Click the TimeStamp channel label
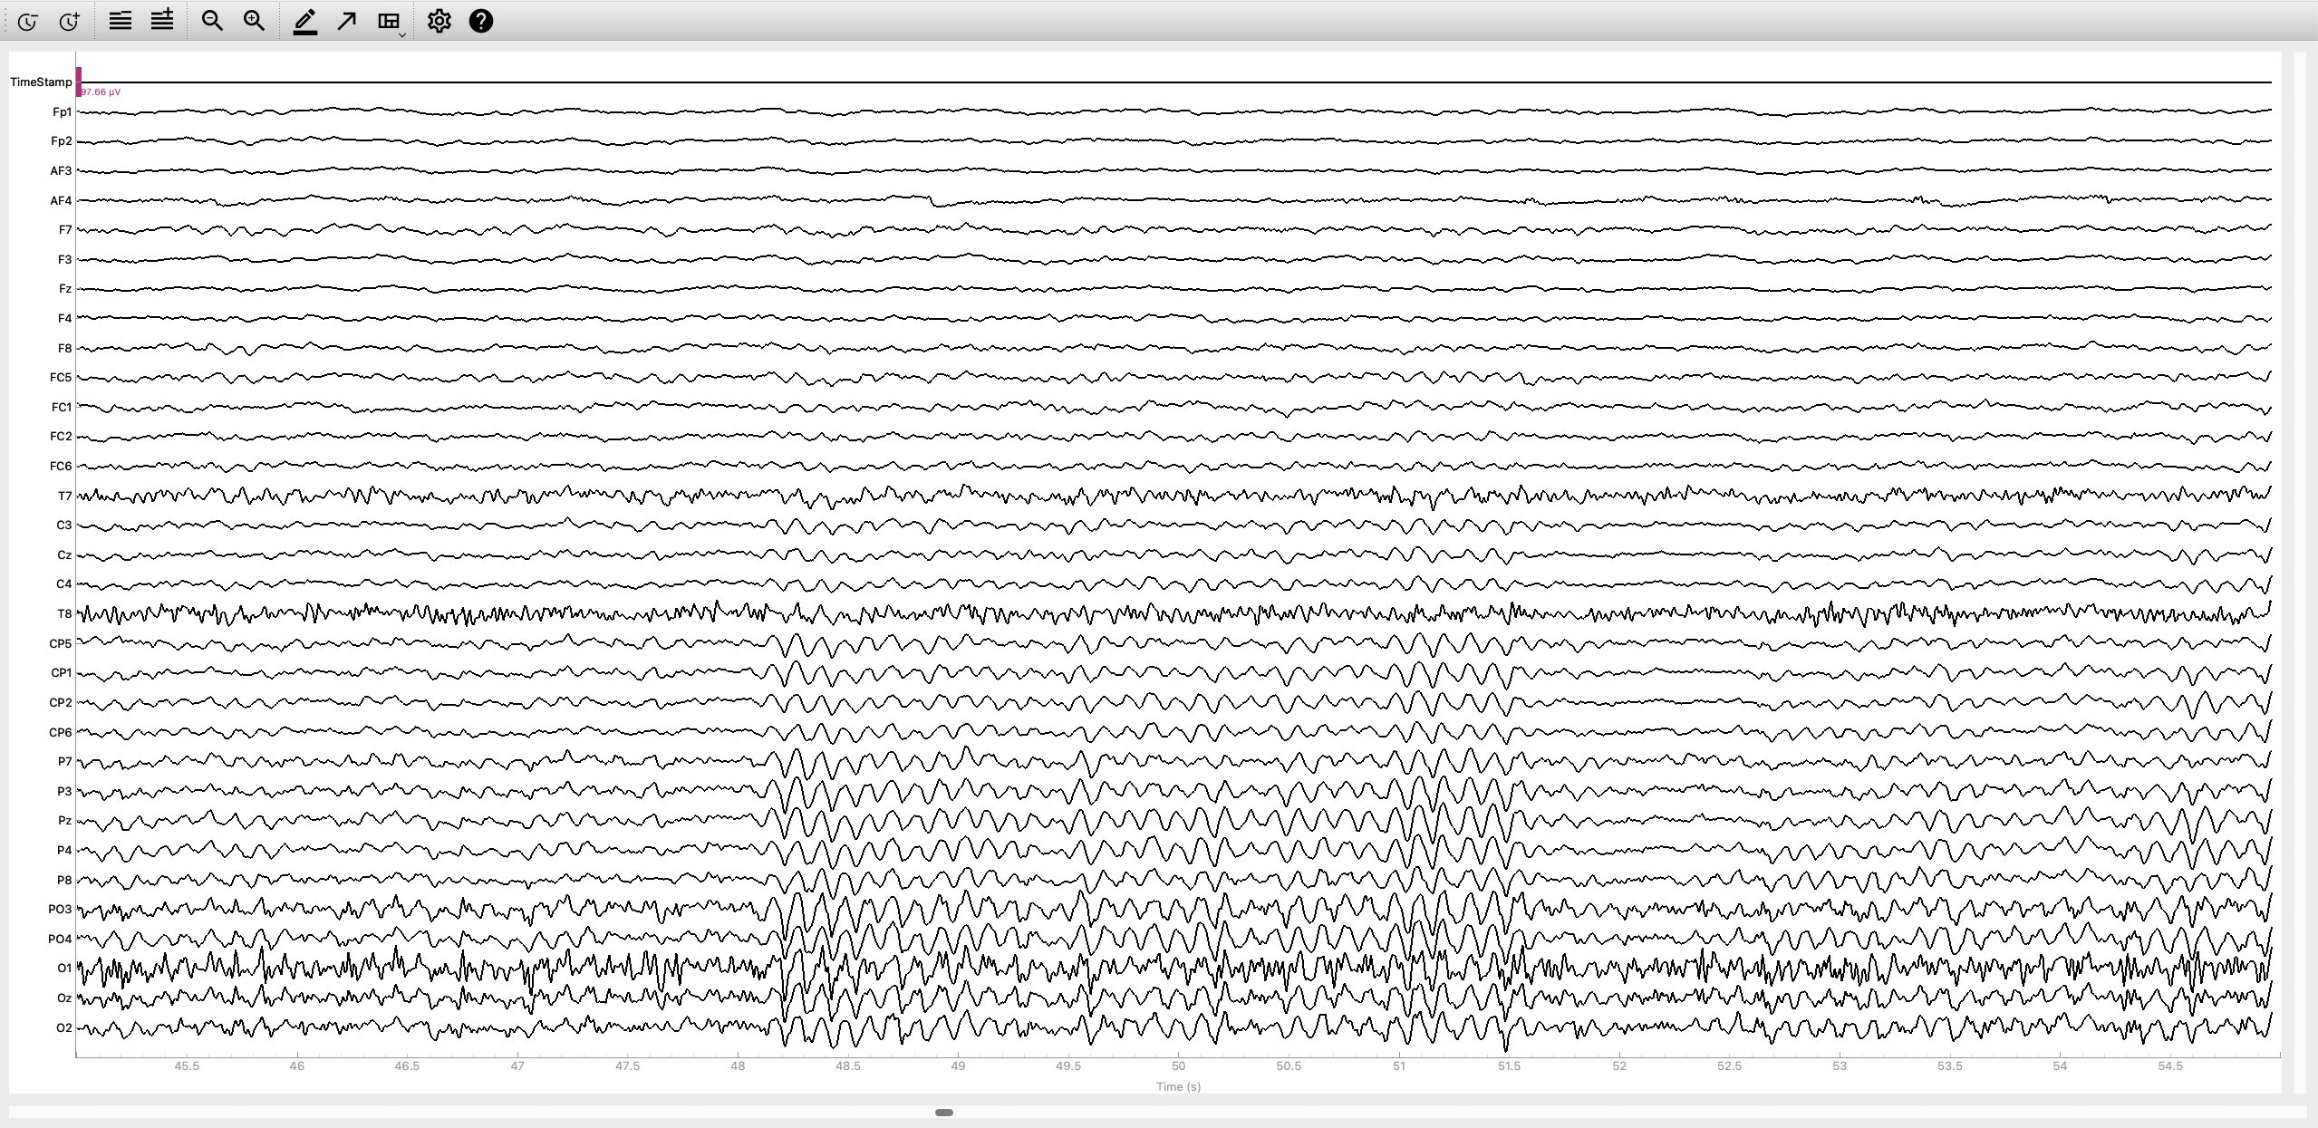This screenshot has height=1128, width=2318. pyautogui.click(x=41, y=82)
